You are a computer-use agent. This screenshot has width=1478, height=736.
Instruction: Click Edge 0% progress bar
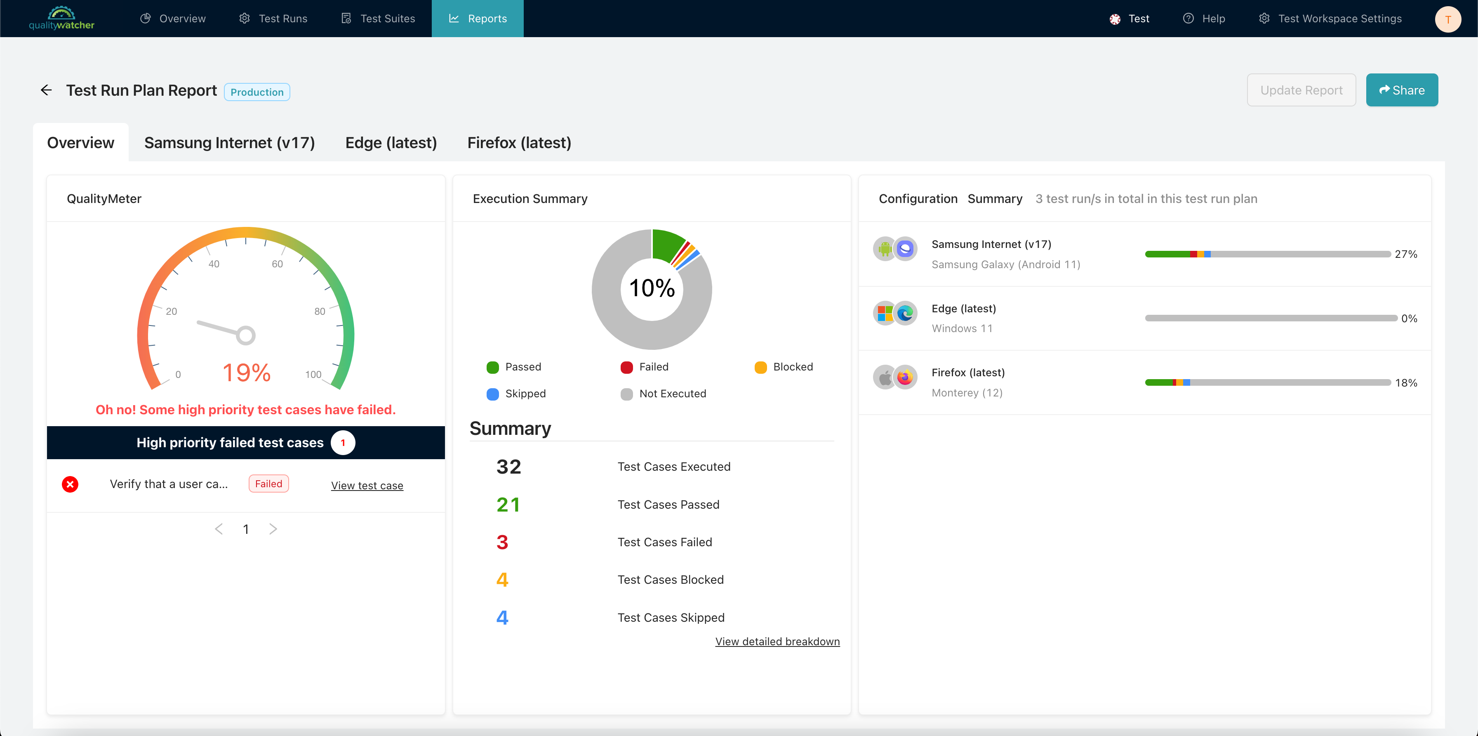pyautogui.click(x=1271, y=318)
